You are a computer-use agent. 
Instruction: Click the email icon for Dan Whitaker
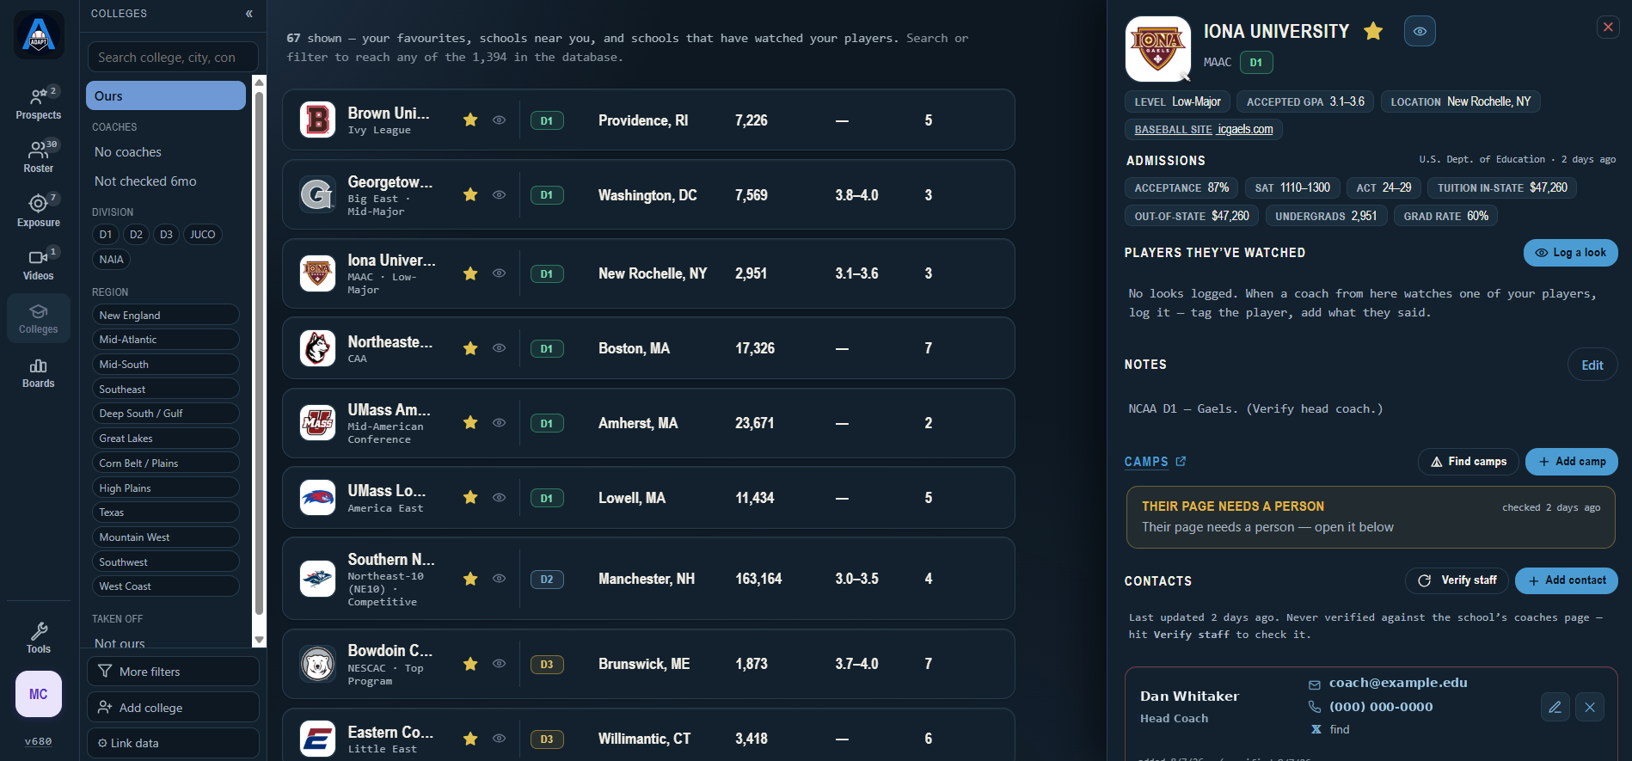[1315, 684]
